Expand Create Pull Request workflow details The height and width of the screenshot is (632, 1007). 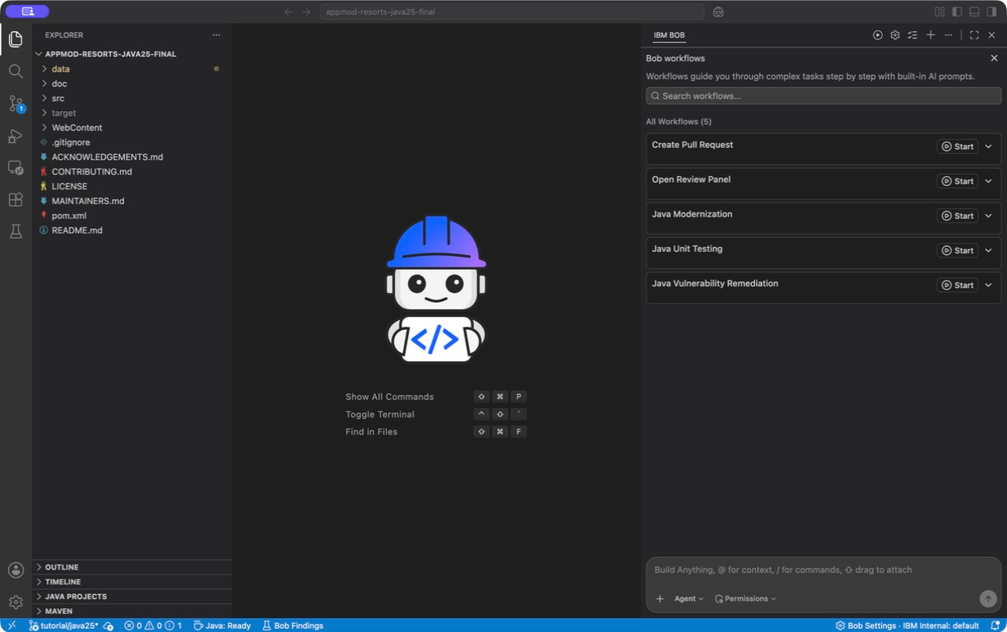989,146
